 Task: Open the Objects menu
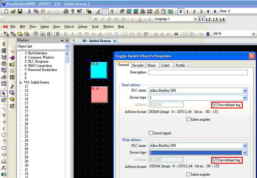coord(69,26)
